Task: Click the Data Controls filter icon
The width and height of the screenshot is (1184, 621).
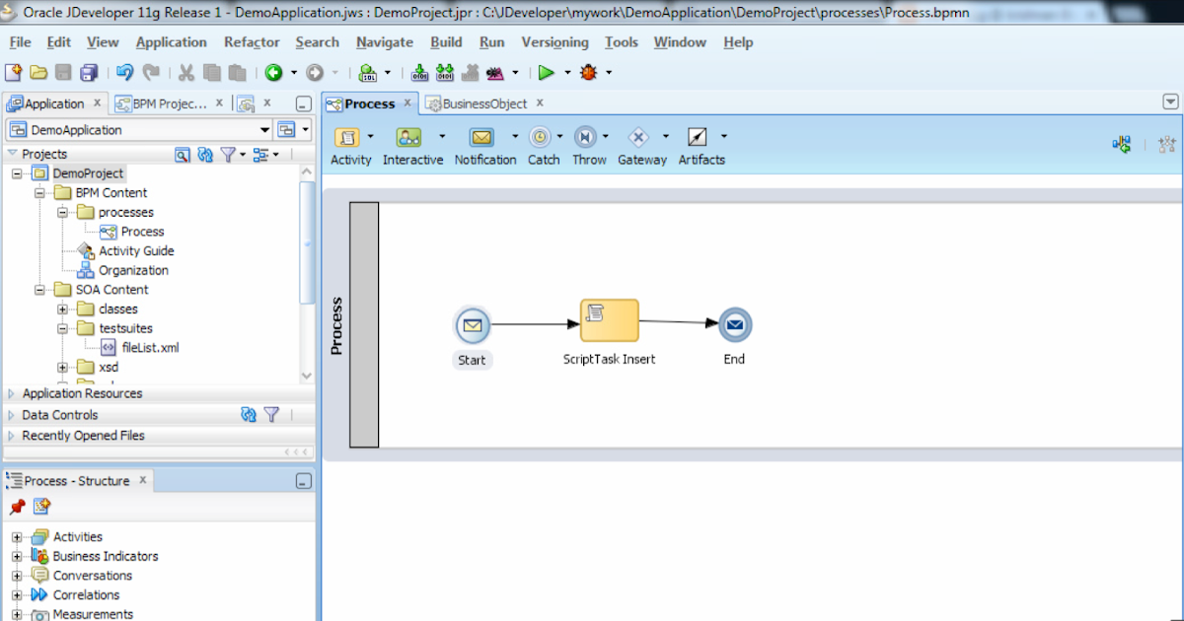Action: [272, 415]
